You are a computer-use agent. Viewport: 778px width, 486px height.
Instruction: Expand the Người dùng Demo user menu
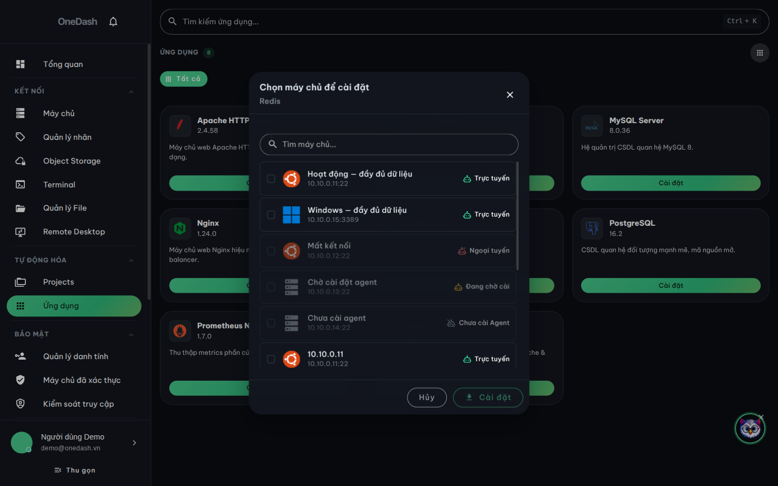pos(135,443)
